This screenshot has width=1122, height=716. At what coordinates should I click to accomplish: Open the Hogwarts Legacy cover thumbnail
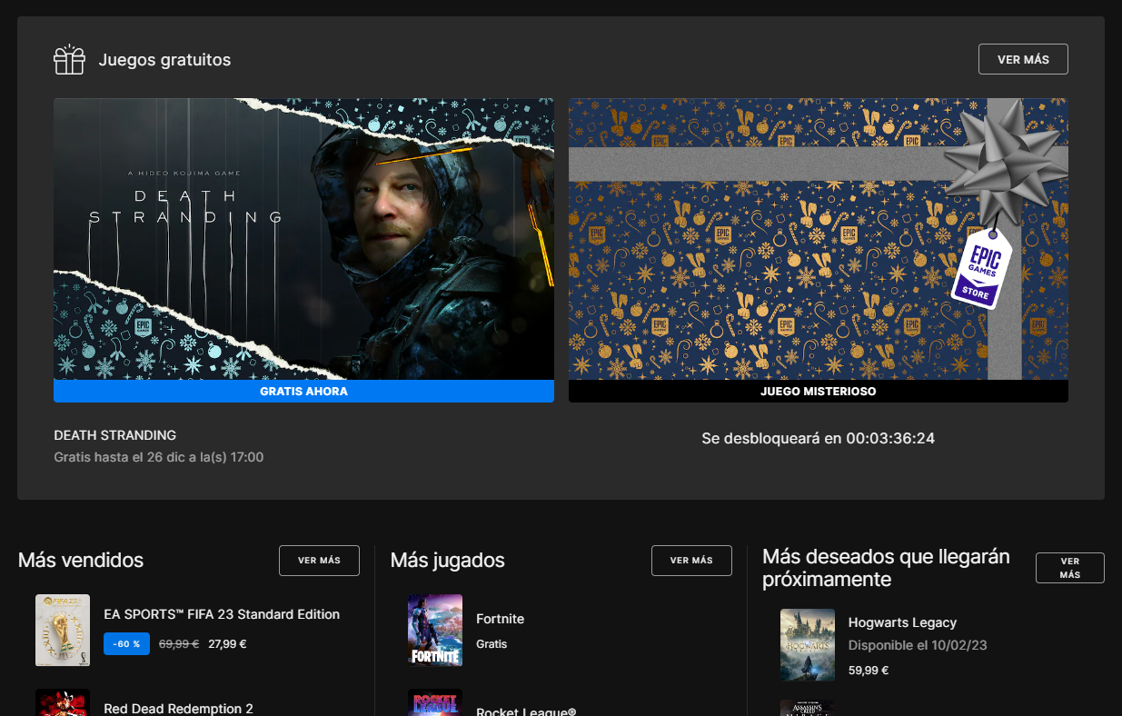tap(808, 645)
